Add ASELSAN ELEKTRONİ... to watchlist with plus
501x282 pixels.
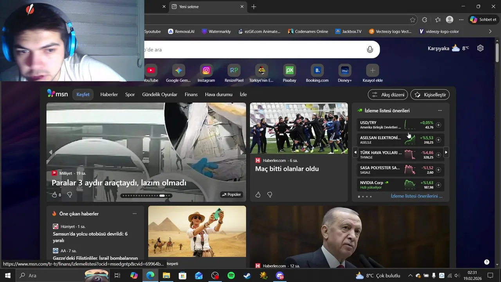tap(438, 140)
